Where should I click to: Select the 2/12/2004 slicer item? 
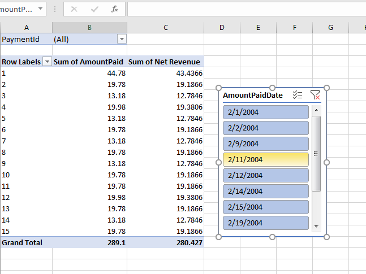pyautogui.click(x=266, y=175)
